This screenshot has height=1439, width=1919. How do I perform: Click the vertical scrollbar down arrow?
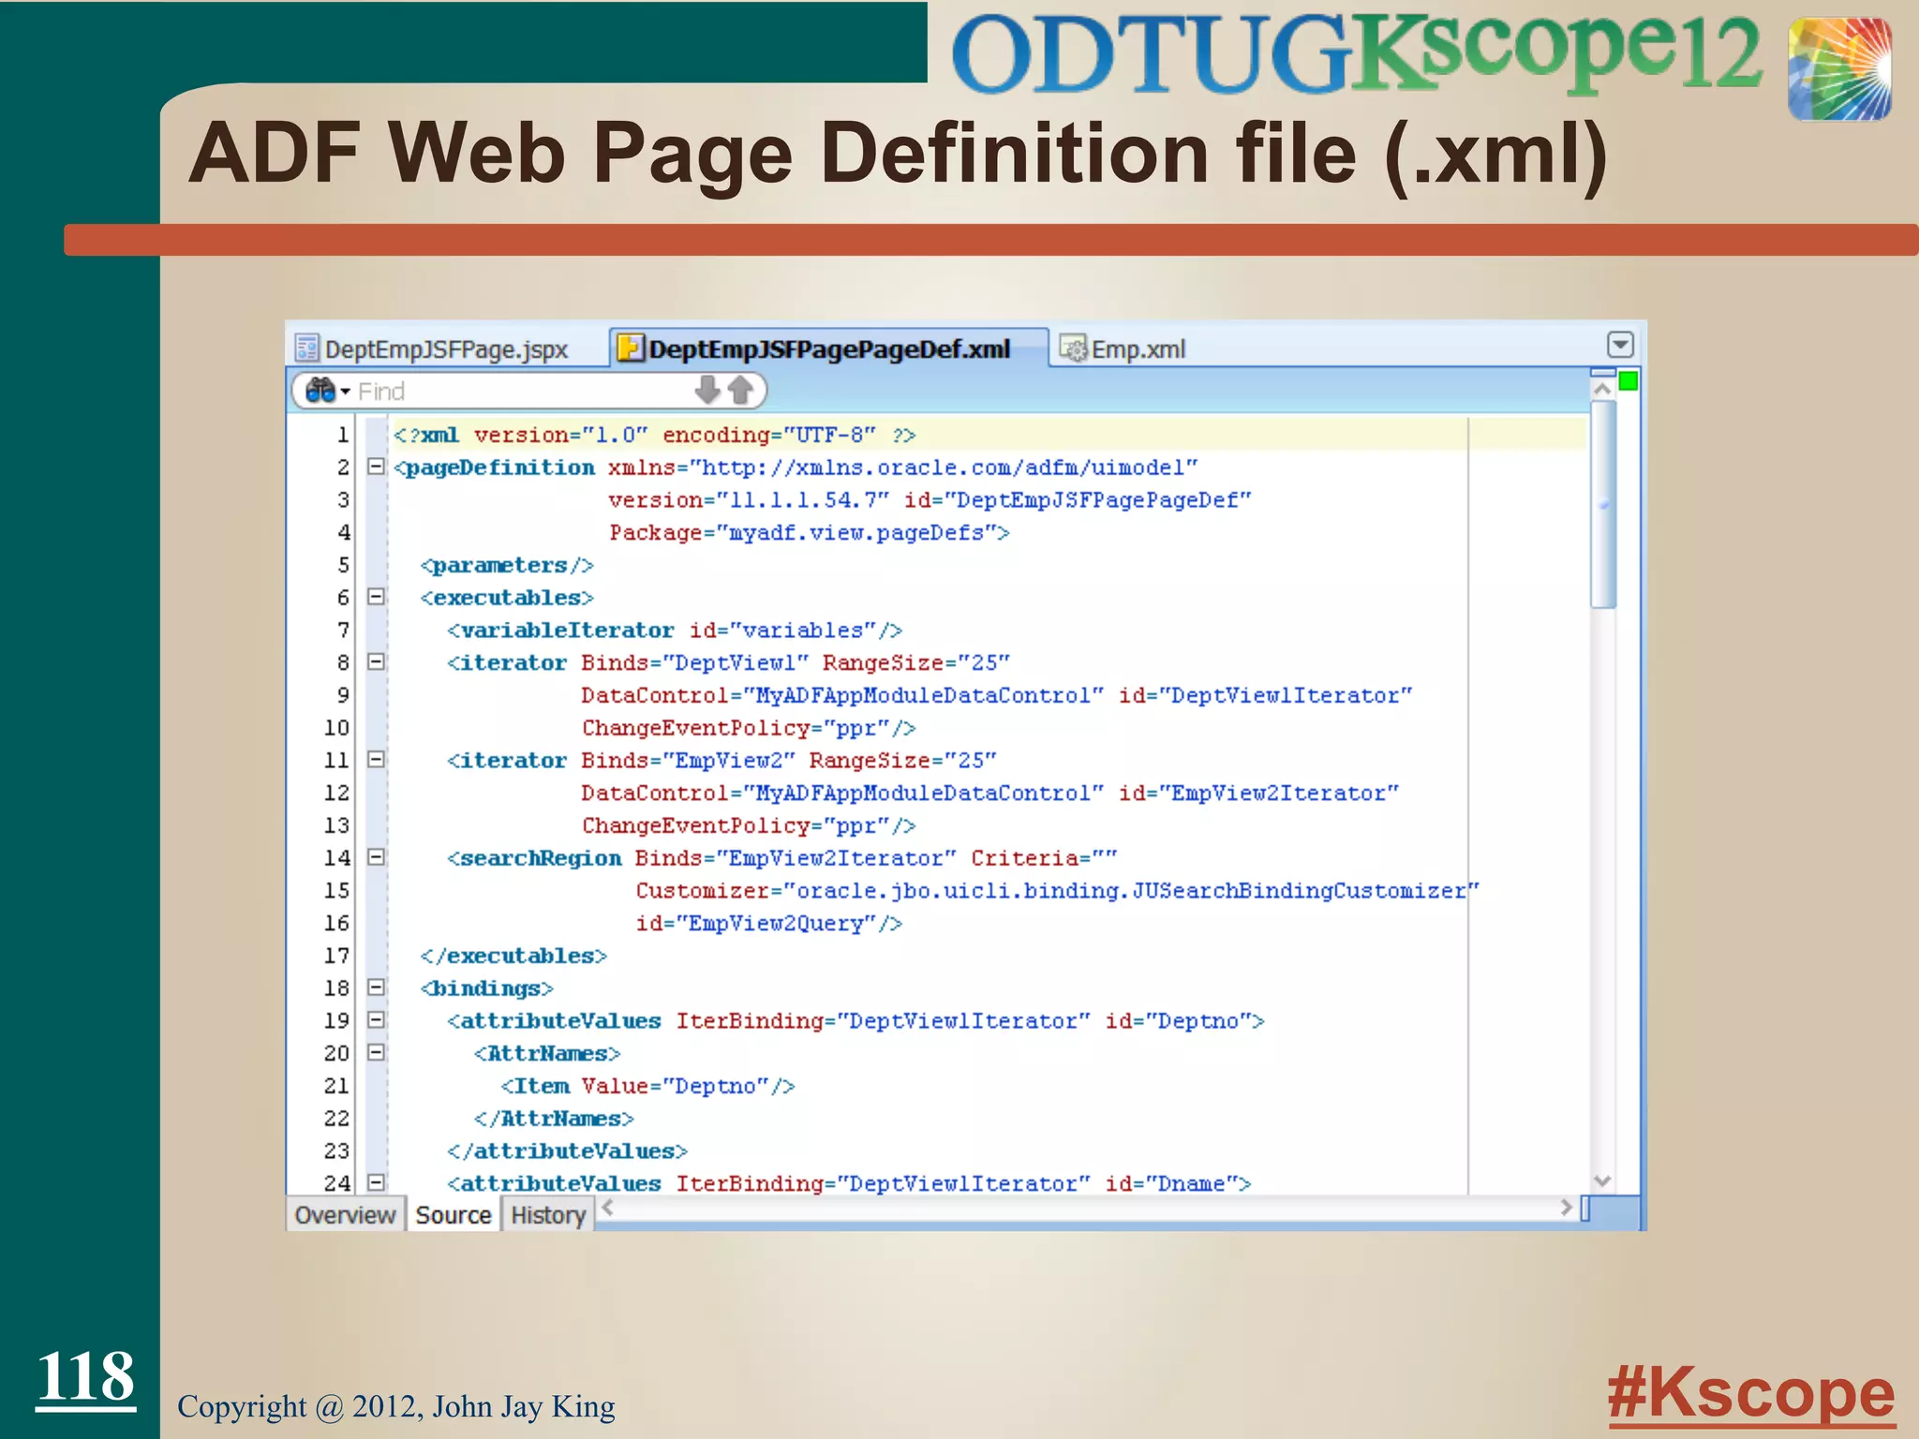click(x=1603, y=1181)
